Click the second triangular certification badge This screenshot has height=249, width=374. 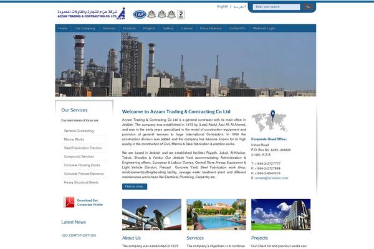(161, 14)
